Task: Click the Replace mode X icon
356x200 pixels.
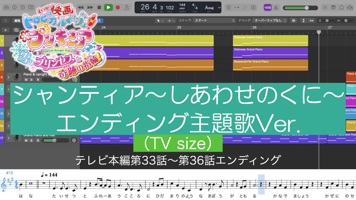Action: pyautogui.click(x=229, y=7)
